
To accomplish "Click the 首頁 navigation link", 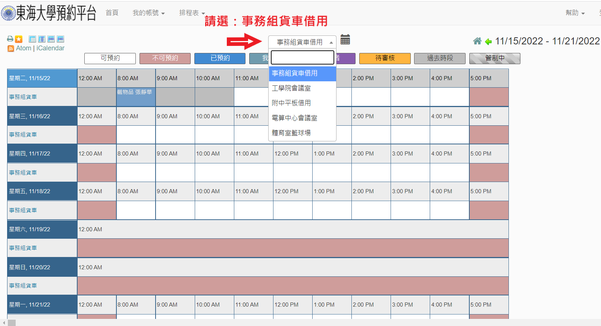I will [x=112, y=13].
